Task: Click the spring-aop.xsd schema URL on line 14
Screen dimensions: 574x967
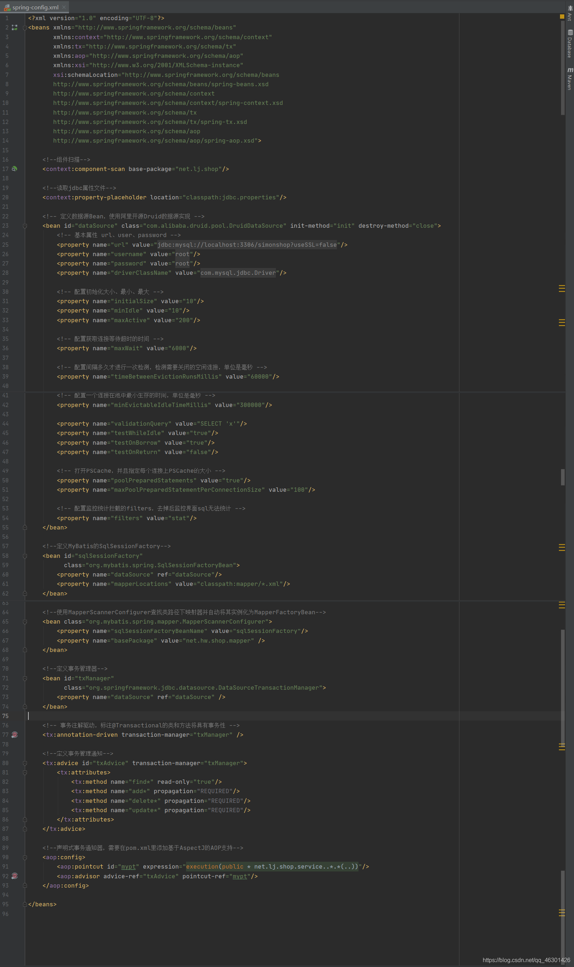Action: pos(156,141)
